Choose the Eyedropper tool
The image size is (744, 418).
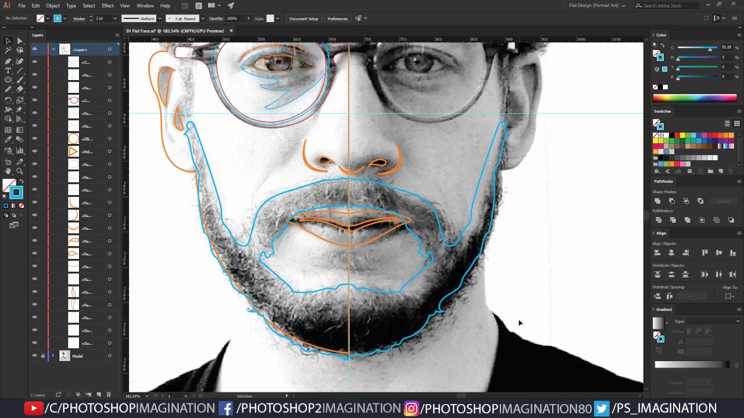(8, 140)
